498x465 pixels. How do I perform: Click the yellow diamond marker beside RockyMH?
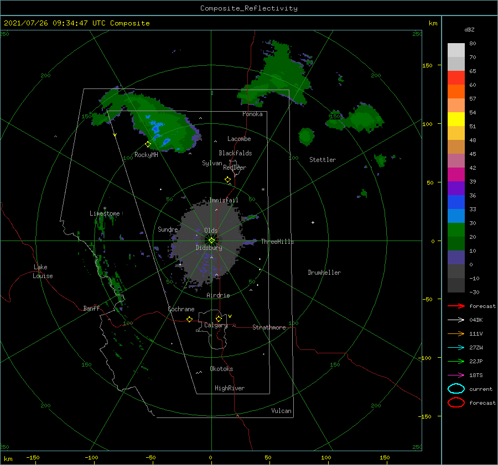point(148,144)
